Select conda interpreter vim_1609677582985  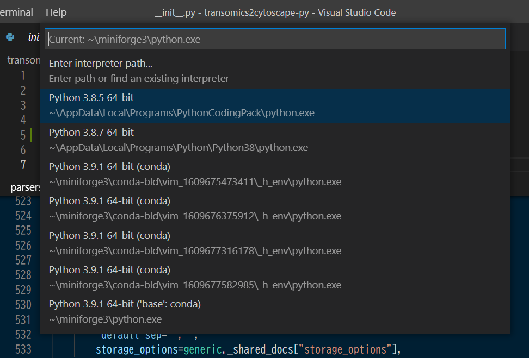pos(275,278)
